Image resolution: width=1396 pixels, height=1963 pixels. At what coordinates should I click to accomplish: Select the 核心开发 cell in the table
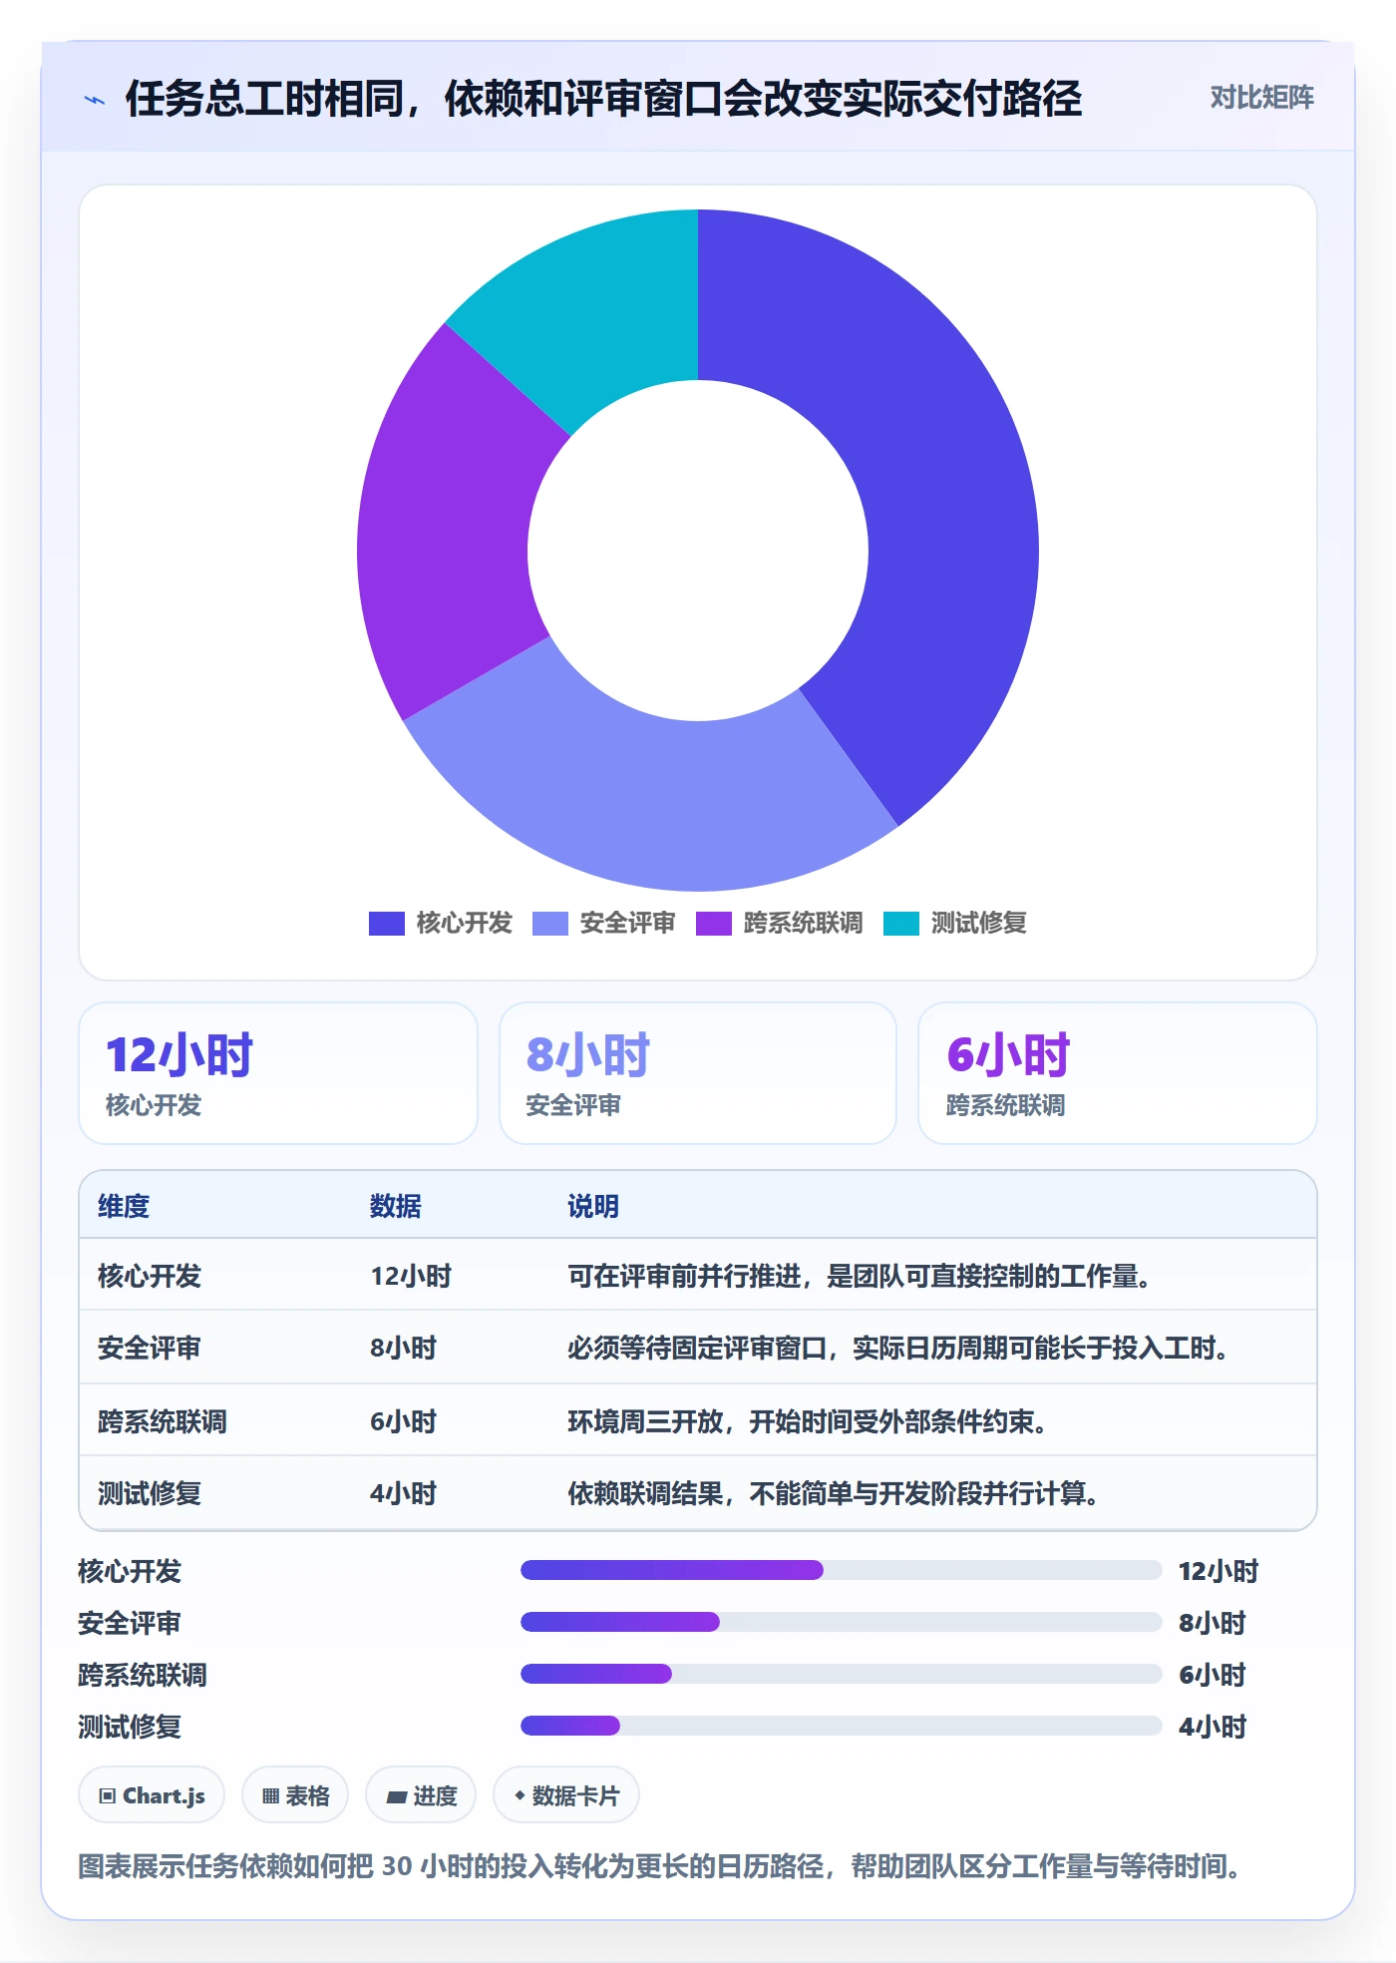pyautogui.click(x=150, y=1276)
